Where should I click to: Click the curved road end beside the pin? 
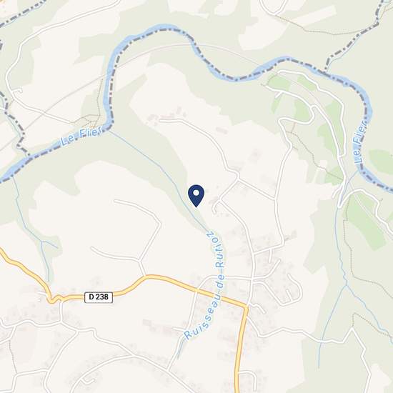(215, 207)
